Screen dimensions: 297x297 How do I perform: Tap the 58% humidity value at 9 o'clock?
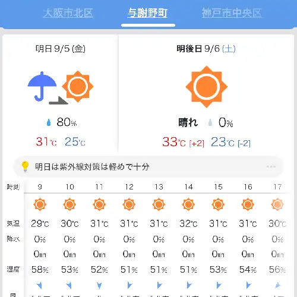click(40, 270)
